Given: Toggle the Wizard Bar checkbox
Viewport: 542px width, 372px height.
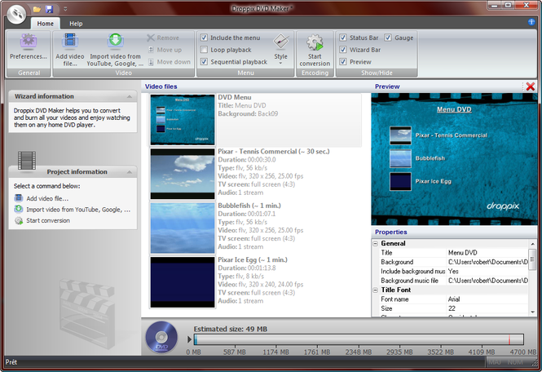Looking at the screenshot, I should pos(343,50).
